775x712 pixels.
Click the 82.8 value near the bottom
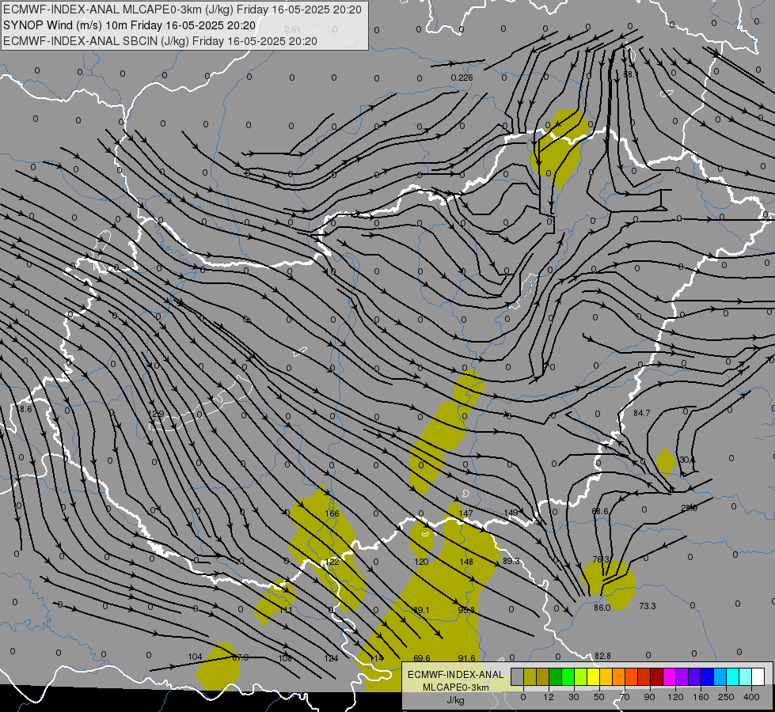pos(602,656)
